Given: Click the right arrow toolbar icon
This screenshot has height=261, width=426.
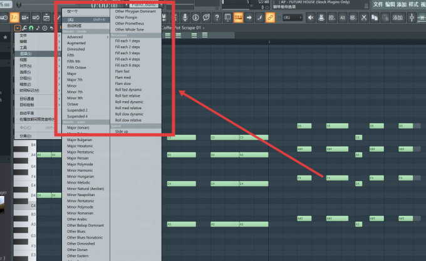Looking at the screenshot, I should click(x=249, y=17).
